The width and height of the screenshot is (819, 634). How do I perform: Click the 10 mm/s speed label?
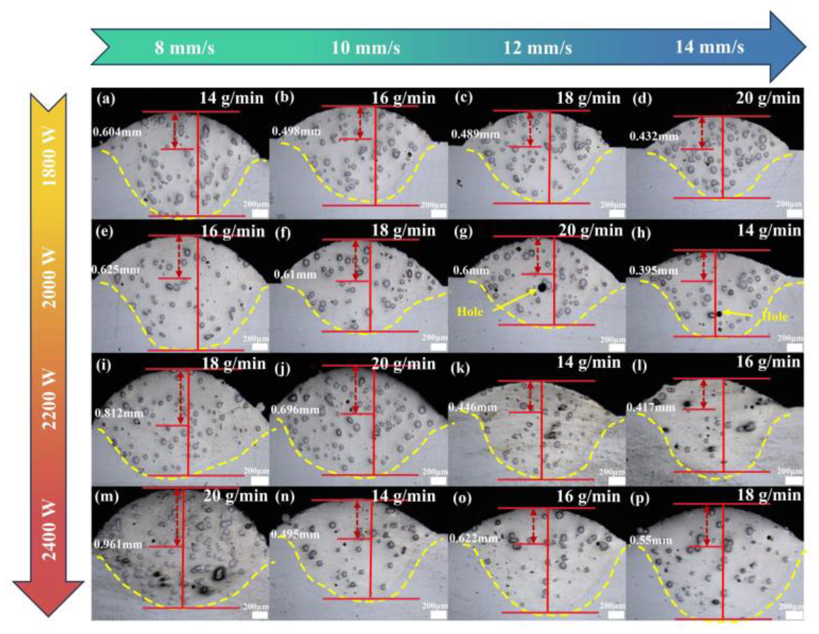pyautogui.click(x=366, y=48)
